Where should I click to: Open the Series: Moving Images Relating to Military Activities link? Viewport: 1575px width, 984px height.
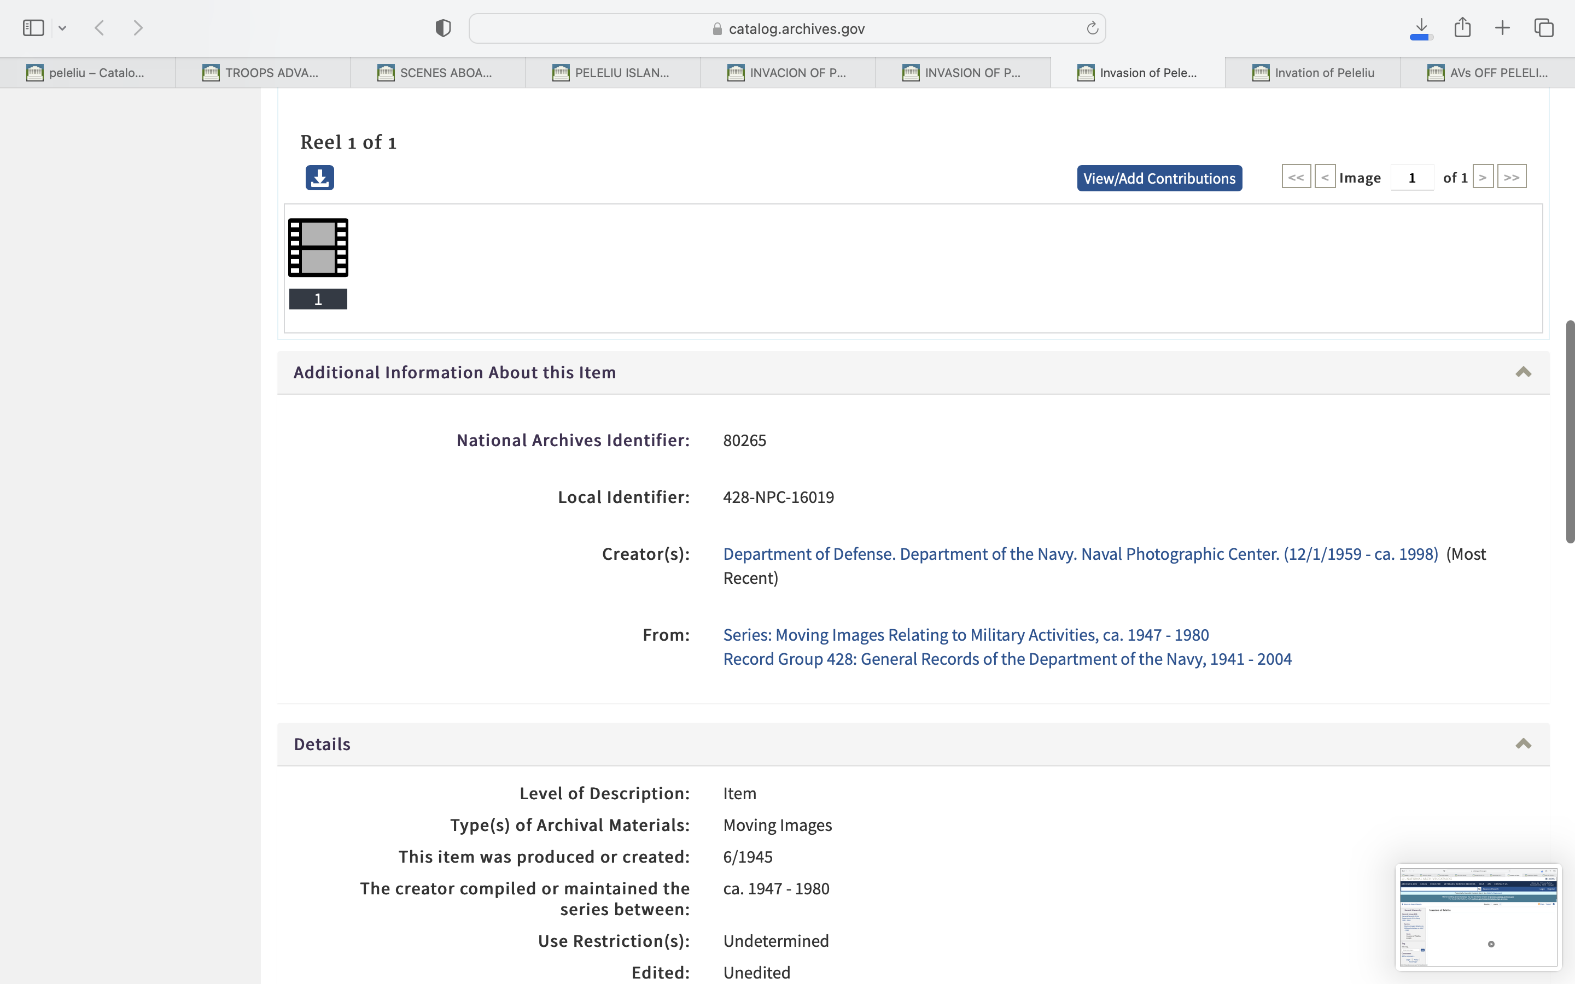point(966,635)
